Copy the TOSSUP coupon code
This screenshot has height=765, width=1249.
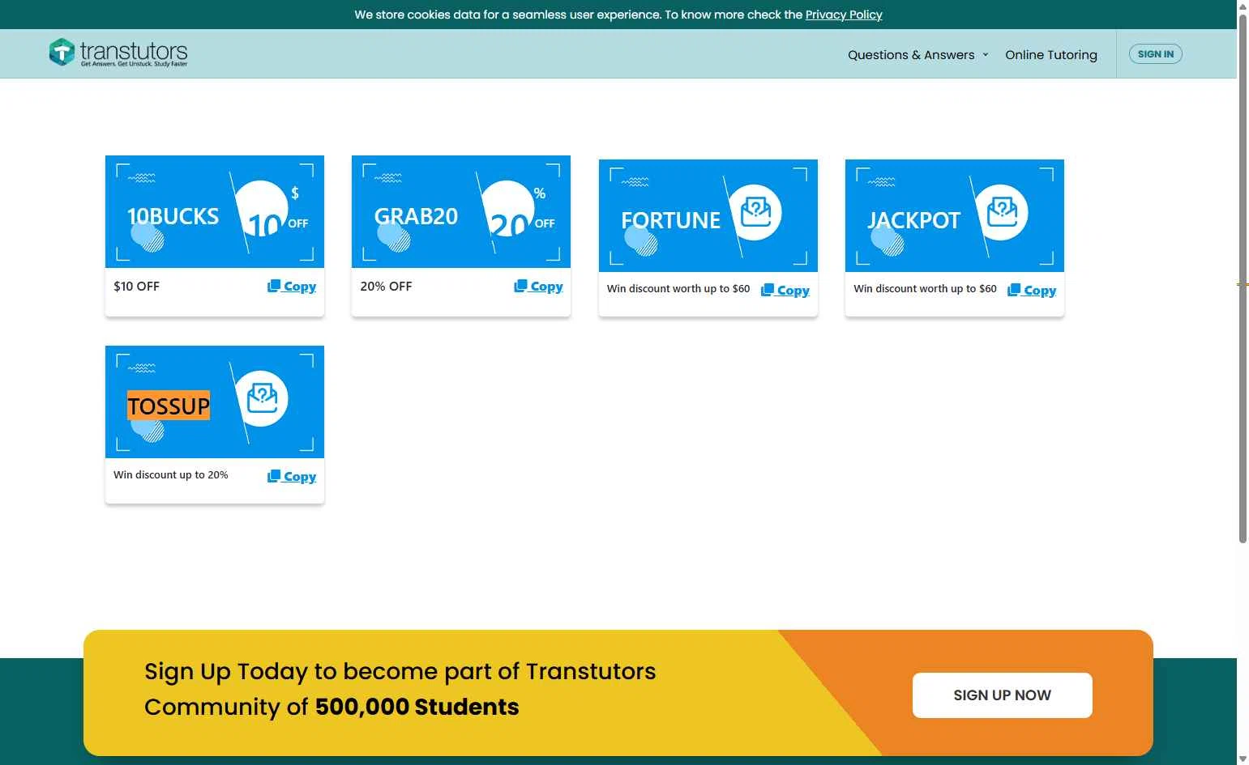tap(292, 477)
